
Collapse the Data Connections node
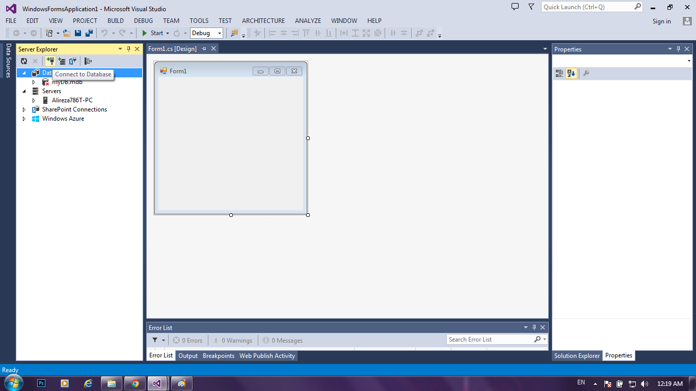click(24, 73)
